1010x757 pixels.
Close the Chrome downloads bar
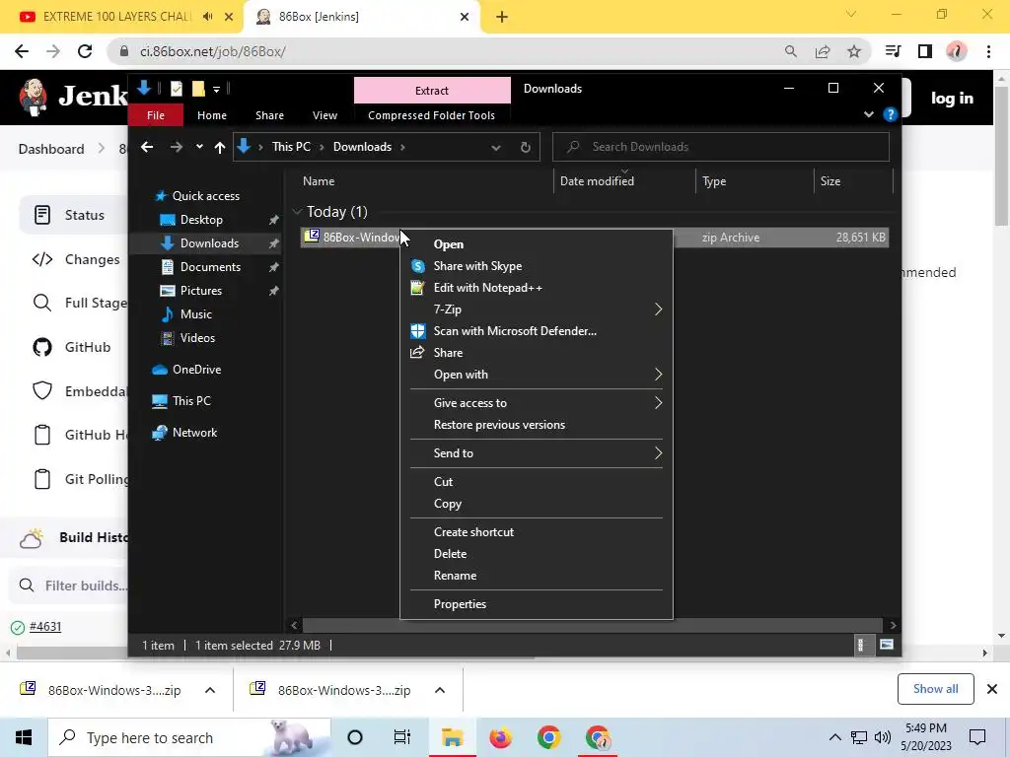click(x=992, y=689)
